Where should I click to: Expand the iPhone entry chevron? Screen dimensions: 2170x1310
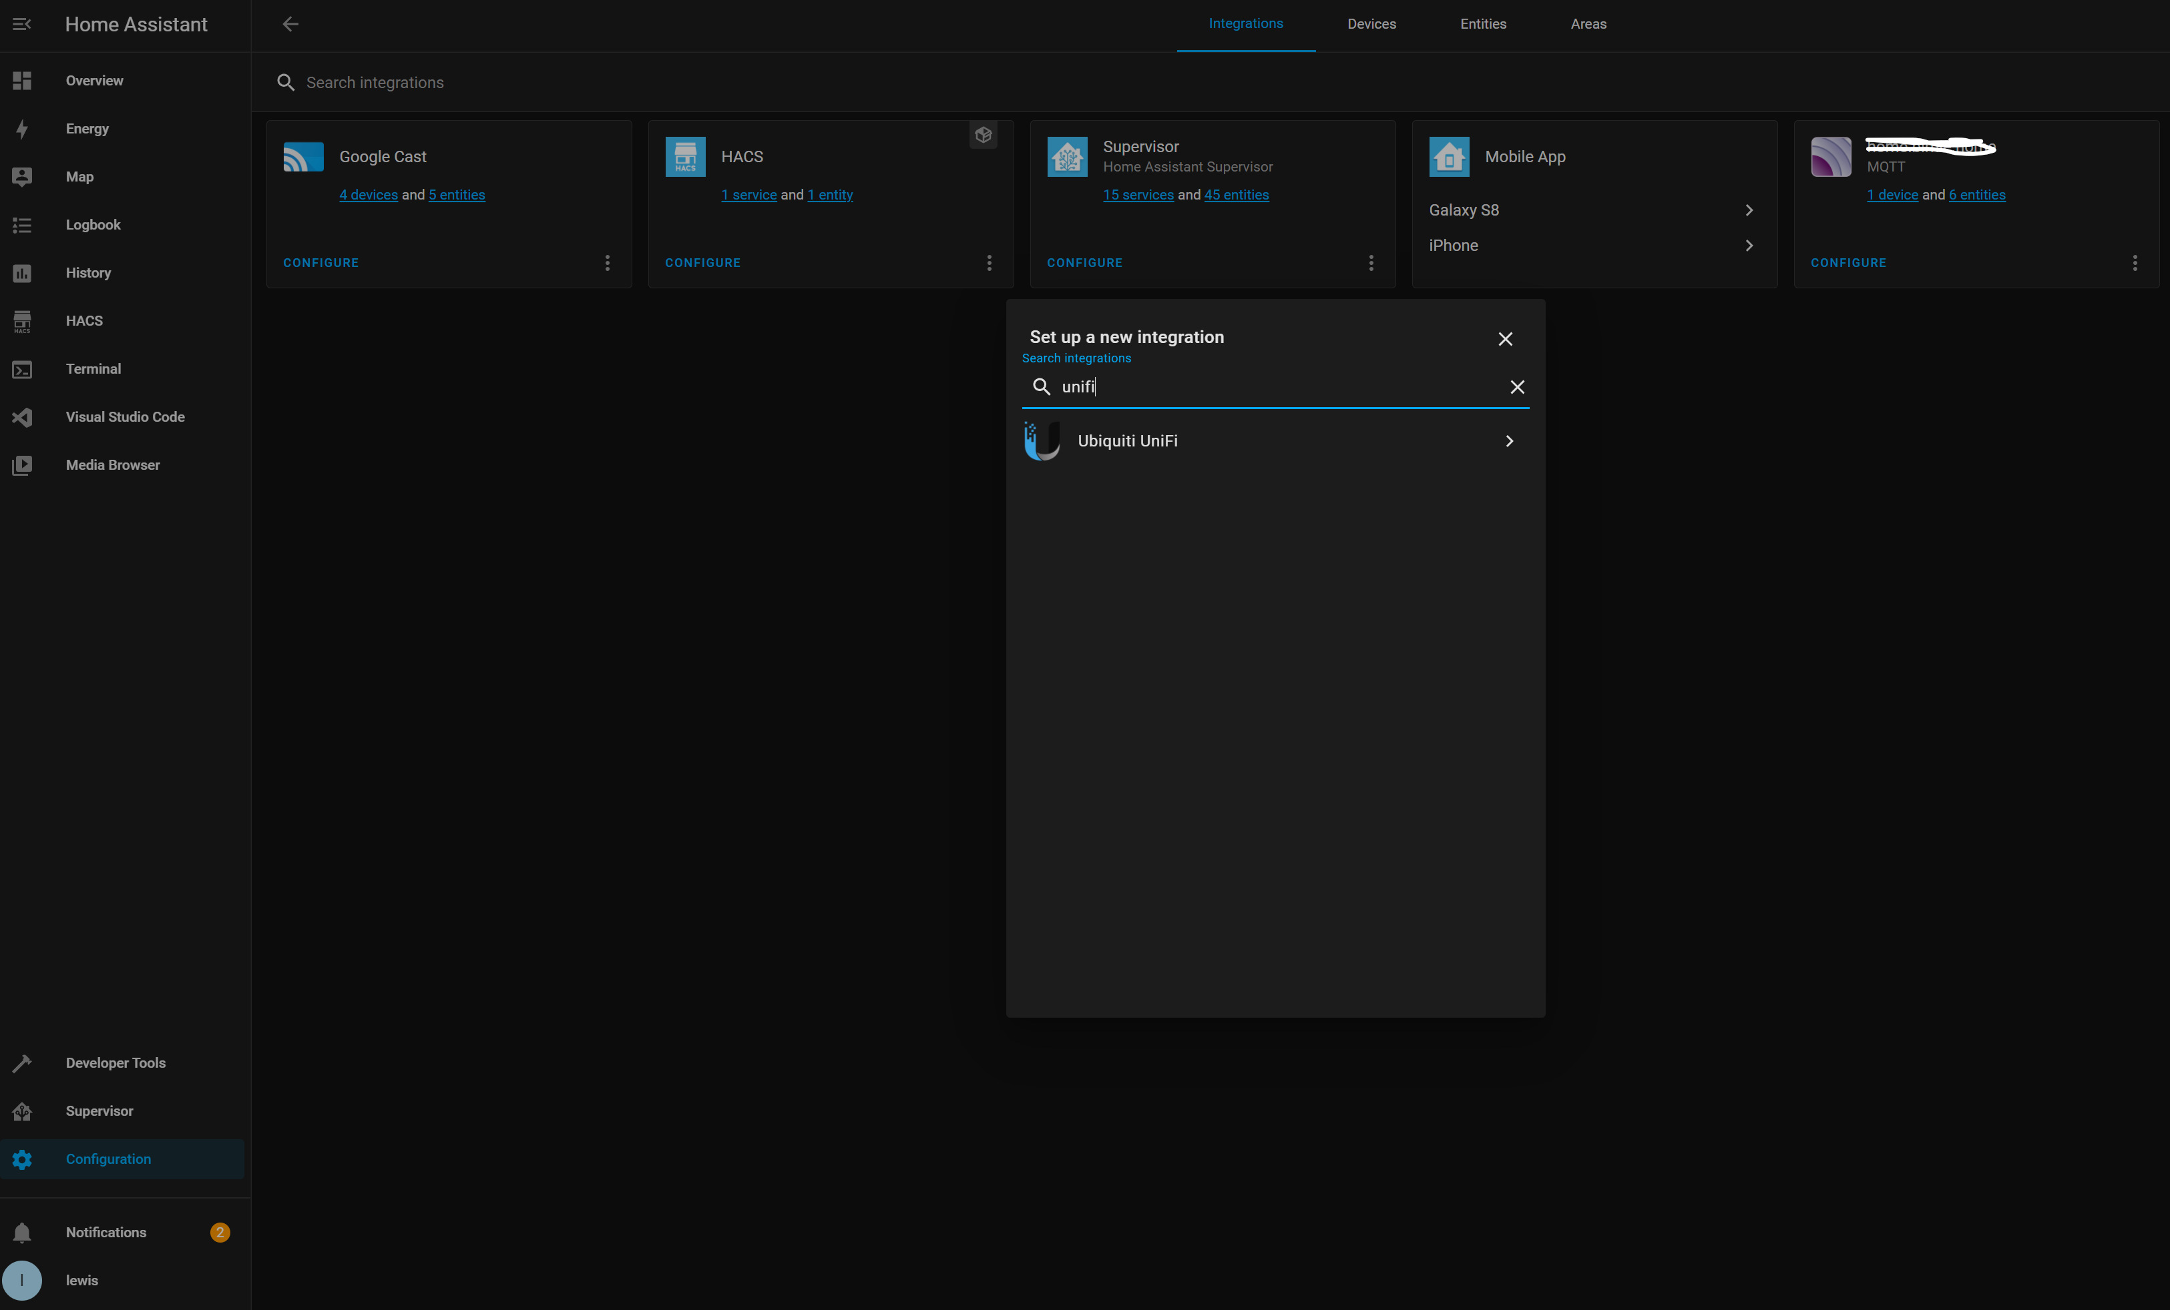(x=1749, y=246)
